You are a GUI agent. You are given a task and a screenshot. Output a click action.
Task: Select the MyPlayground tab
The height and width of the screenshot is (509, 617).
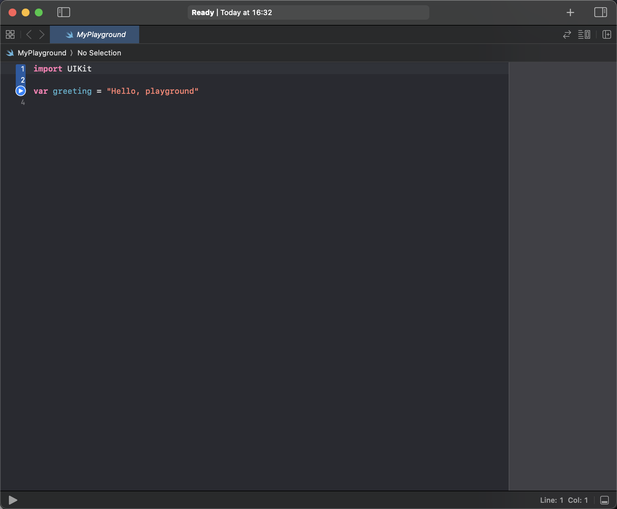pyautogui.click(x=95, y=34)
